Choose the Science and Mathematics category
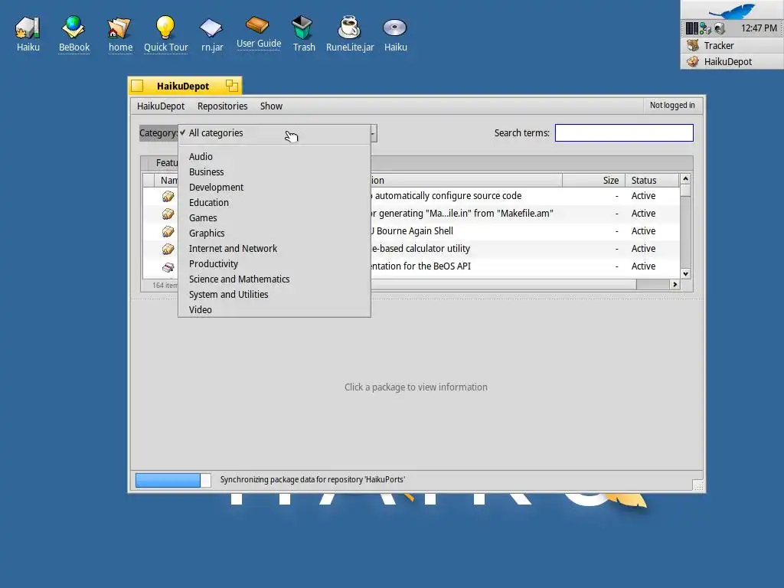The image size is (784, 588). pos(274,279)
